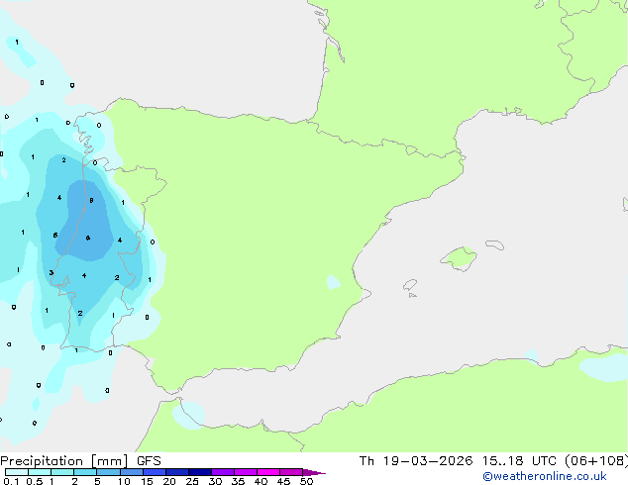The image size is (628, 485).
Task: Select the purple 30–35 mm legend swatch
Action: tap(223, 472)
